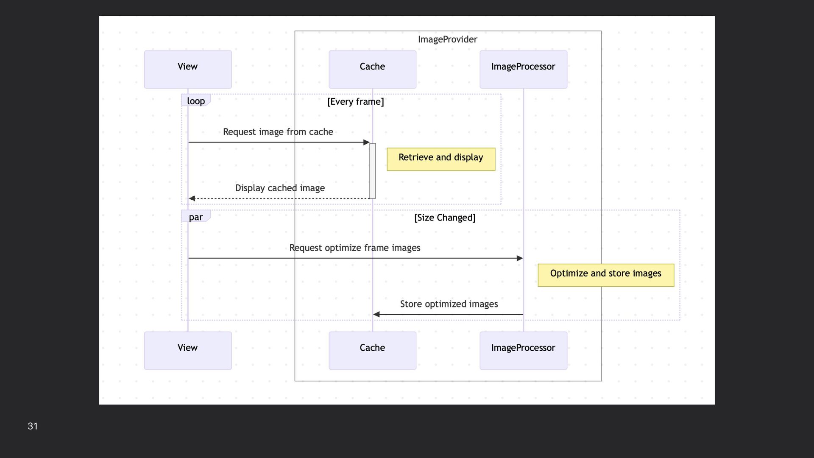Click the slide number 31
Screen dimensions: 814x458
pyautogui.click(x=33, y=426)
